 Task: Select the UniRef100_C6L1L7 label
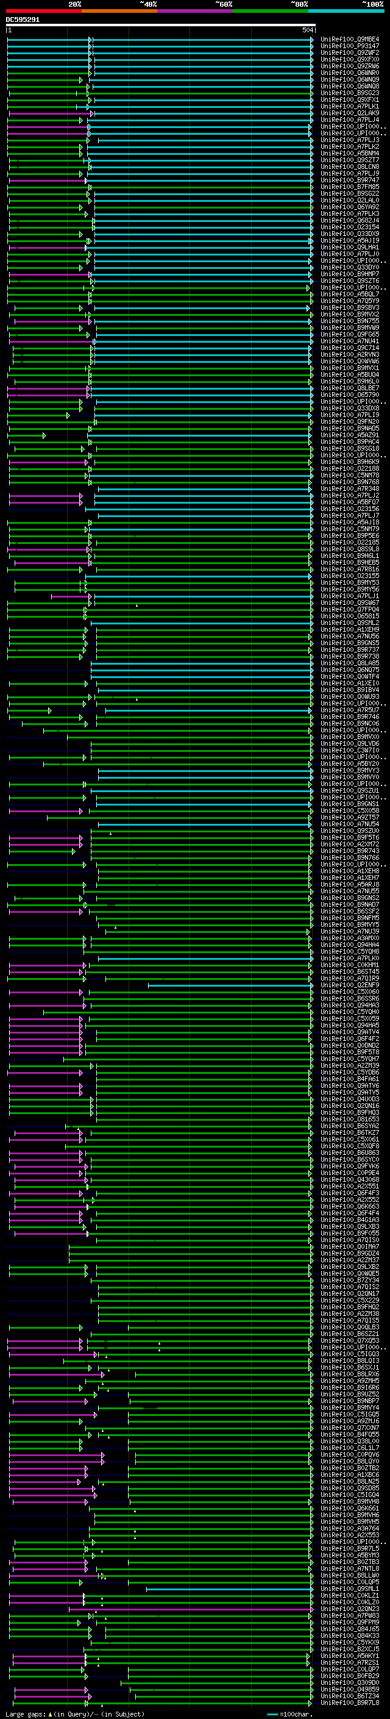pos(350,1448)
